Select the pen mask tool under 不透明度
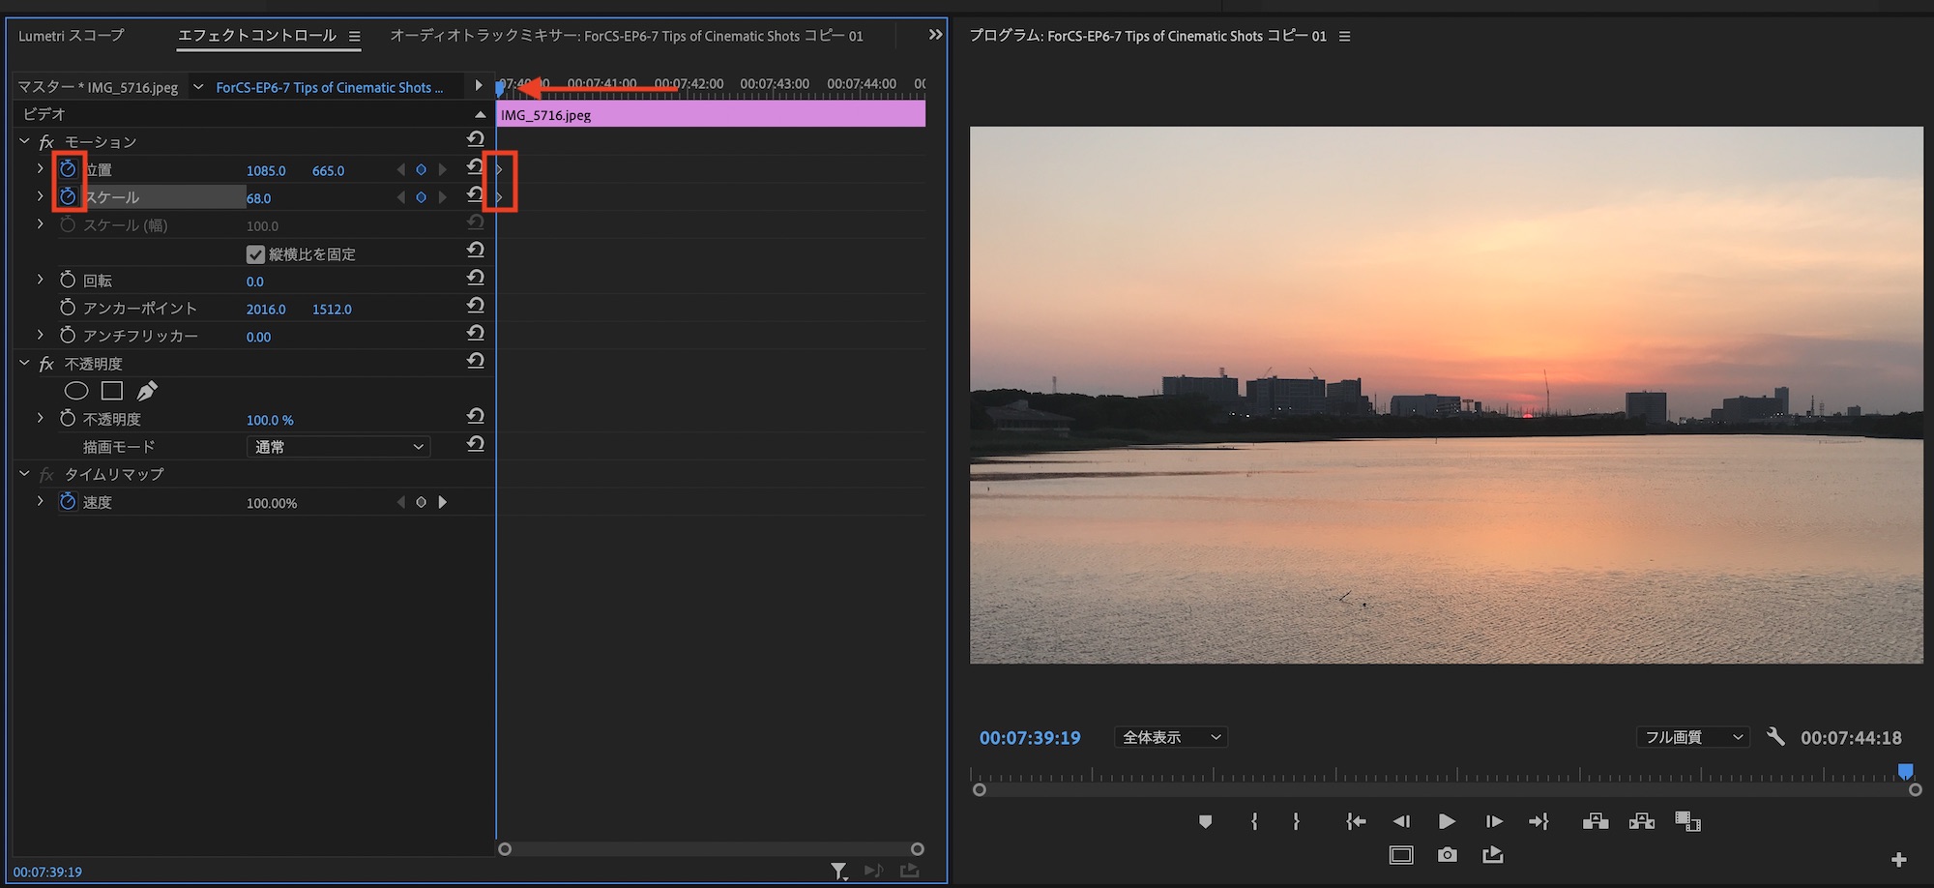The image size is (1934, 888). point(147,391)
